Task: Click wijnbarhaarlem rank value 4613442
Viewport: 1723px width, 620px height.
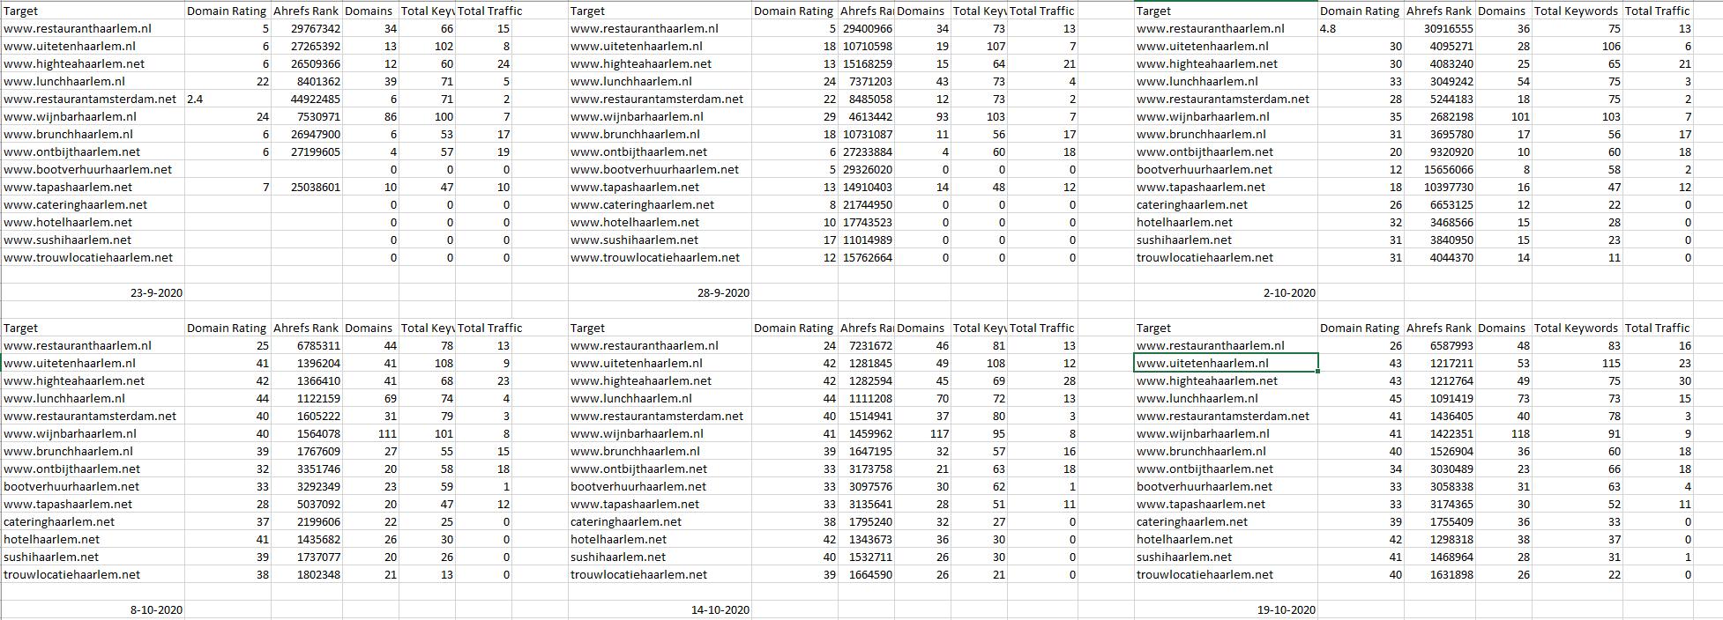Action: pos(866,116)
